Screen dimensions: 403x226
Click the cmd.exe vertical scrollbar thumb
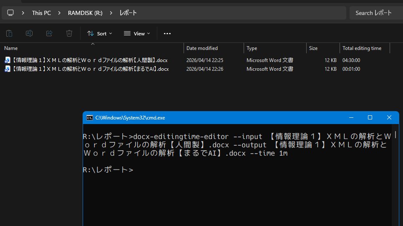(395, 134)
